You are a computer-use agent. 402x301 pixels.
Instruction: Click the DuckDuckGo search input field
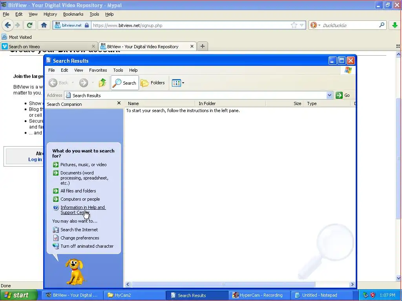(x=350, y=25)
